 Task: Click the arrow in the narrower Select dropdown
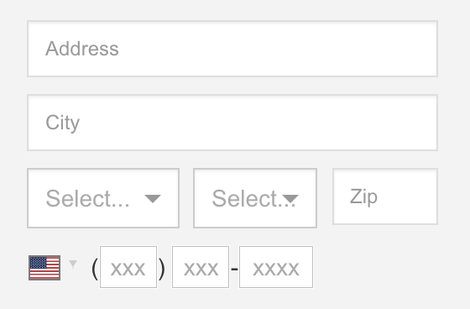pyautogui.click(x=290, y=199)
